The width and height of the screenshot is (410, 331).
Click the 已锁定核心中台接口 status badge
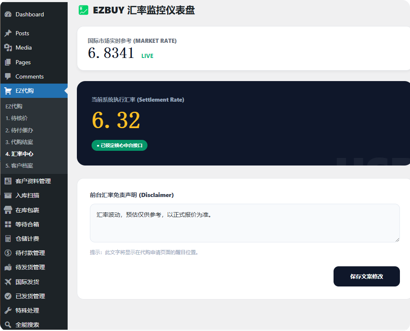pyautogui.click(x=119, y=145)
